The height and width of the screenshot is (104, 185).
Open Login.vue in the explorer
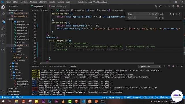tap(21, 37)
